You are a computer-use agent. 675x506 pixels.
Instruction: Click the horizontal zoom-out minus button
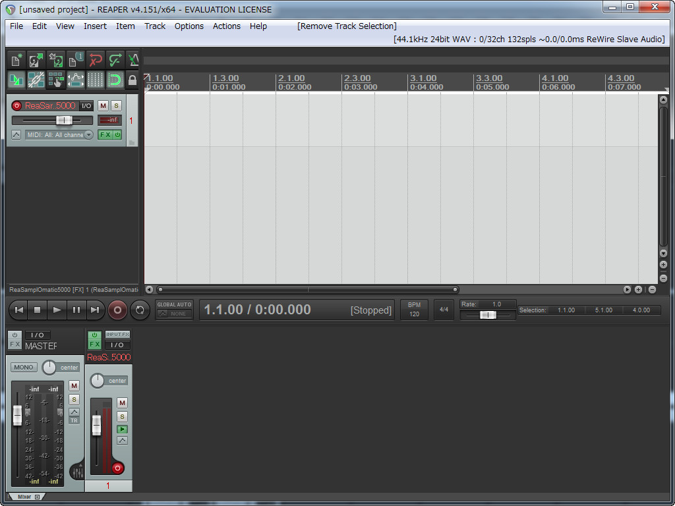coord(652,290)
